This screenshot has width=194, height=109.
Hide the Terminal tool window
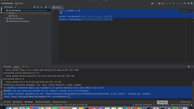tap(192, 67)
